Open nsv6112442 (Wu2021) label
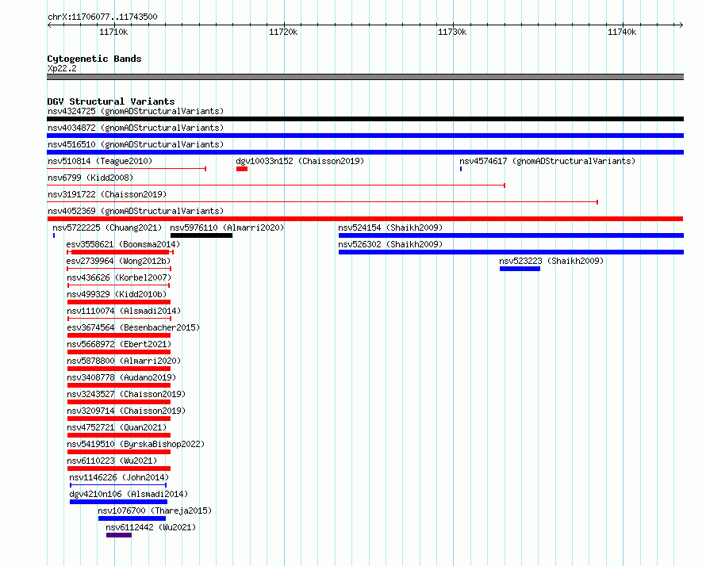The height and width of the screenshot is (566, 706). tap(151, 527)
